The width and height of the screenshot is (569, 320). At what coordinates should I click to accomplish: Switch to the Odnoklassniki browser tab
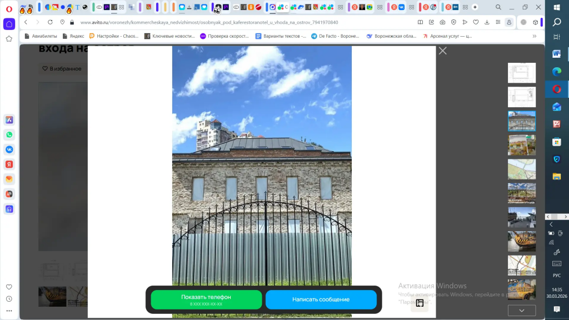point(251,7)
